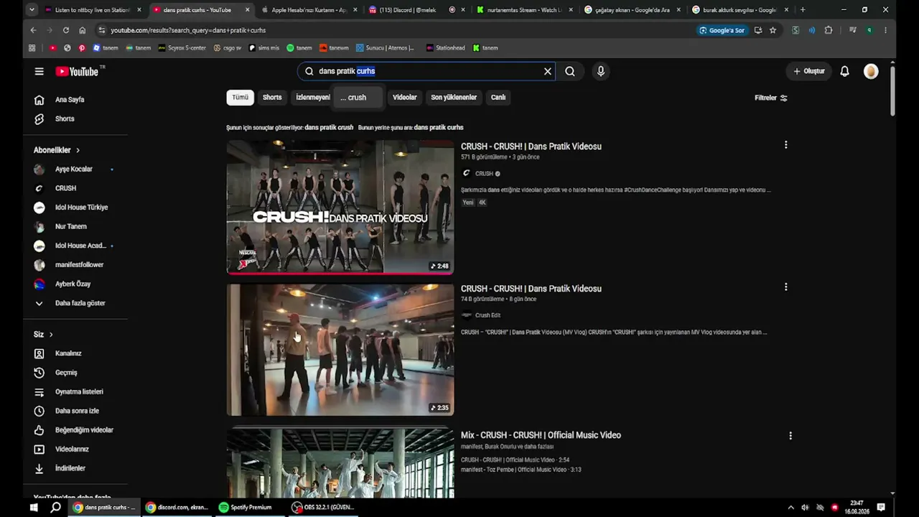Viewport: 919px width, 517px height.
Task: Search instead for 'dans pratik curhs'
Action: [439, 127]
